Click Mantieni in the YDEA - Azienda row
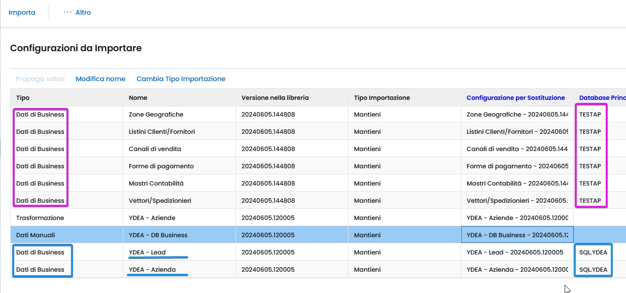Image resolution: width=626 pixels, height=293 pixels. click(367, 270)
